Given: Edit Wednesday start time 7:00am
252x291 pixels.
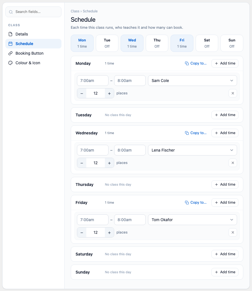Looking at the screenshot, I should tap(93, 150).
